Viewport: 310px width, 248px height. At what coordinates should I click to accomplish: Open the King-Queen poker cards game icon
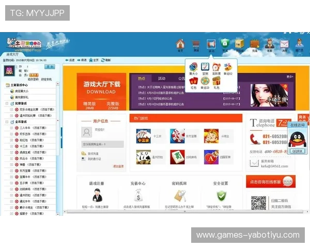point(143,157)
